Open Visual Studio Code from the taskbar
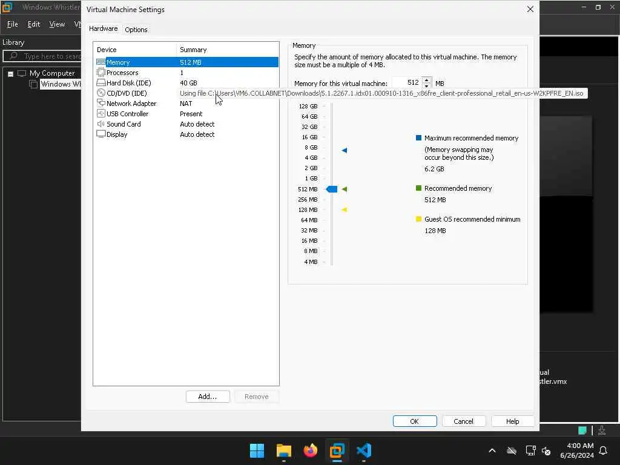The height and width of the screenshot is (465, 620). 364,450
